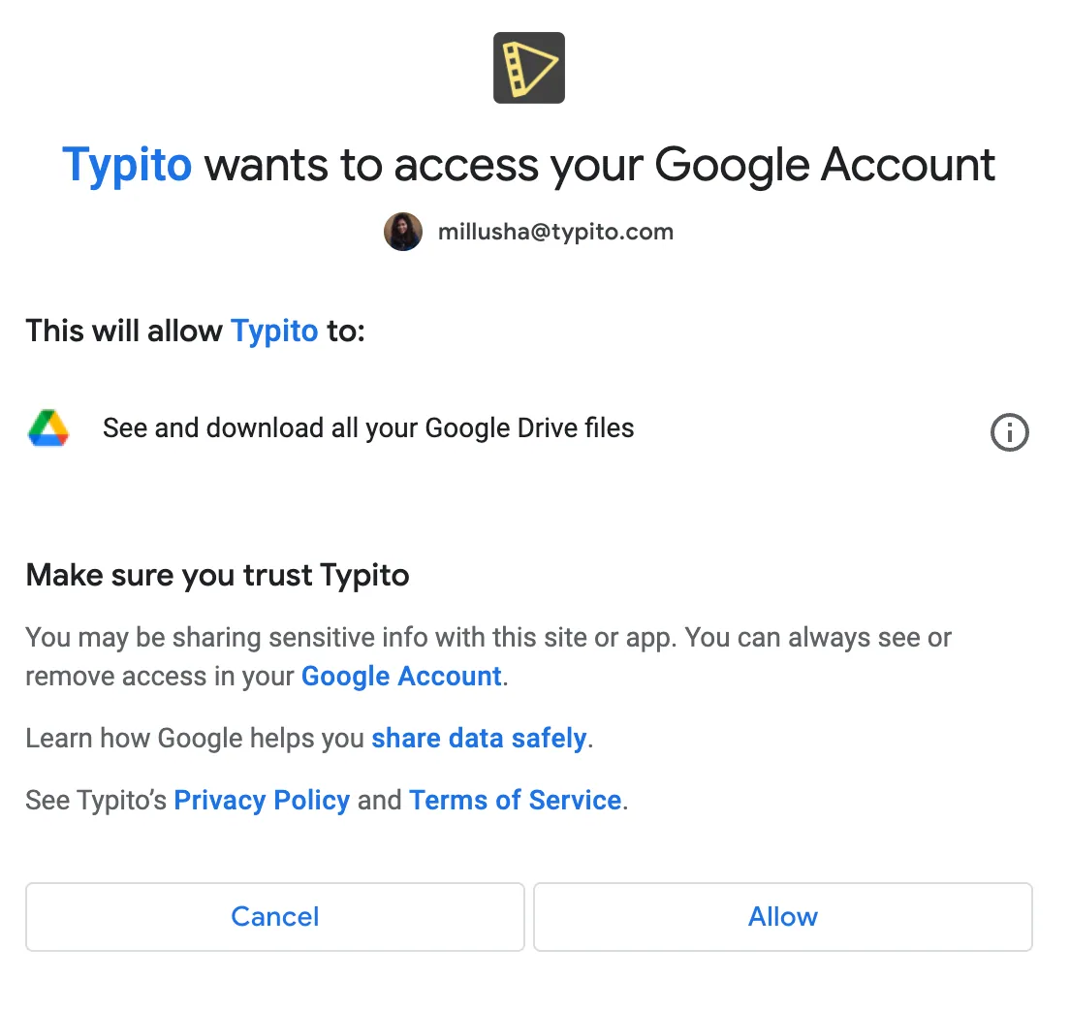Click 'Learn how Google helps you' text
1070x1012 pixels.
click(x=195, y=739)
